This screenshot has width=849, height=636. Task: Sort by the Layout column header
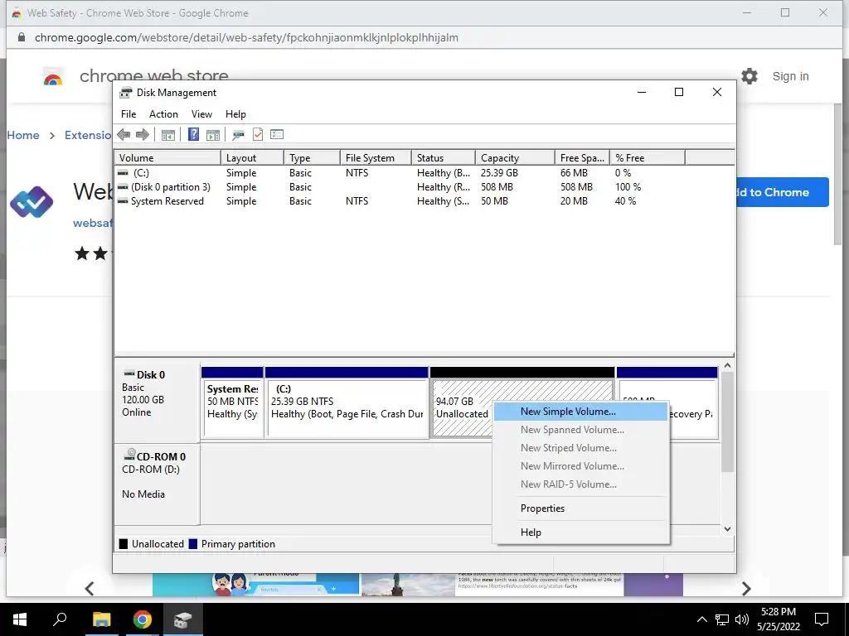[252, 158]
